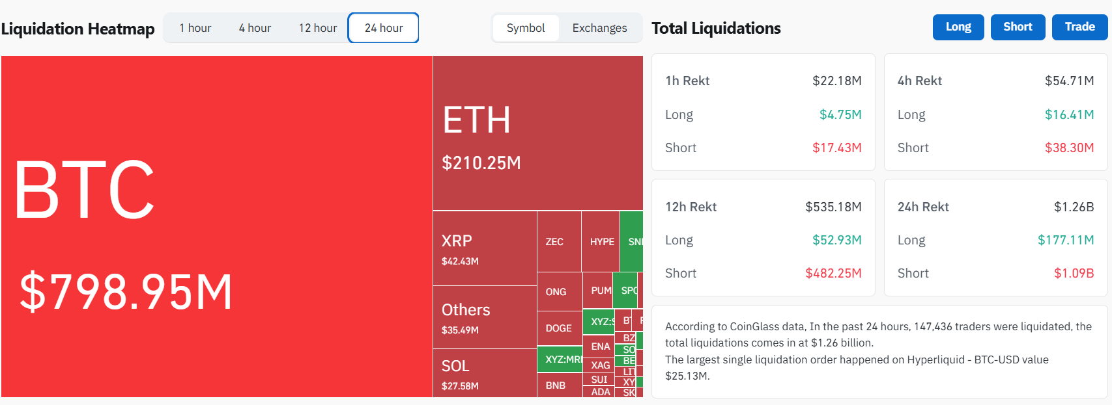This screenshot has width=1112, height=405.
Task: Toggle view to Exchanges
Action: 599,28
